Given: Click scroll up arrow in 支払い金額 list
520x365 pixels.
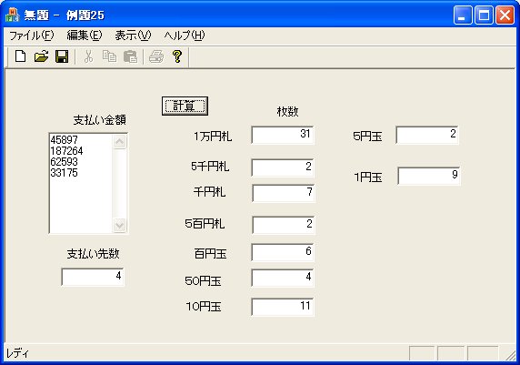Looking at the screenshot, I should 120,142.
